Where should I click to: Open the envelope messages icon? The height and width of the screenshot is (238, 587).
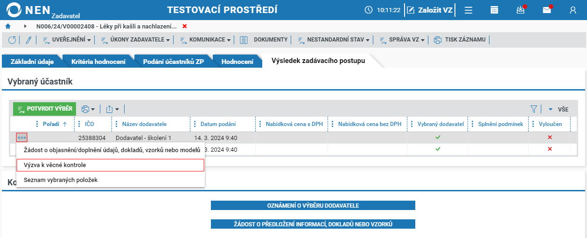(x=547, y=10)
